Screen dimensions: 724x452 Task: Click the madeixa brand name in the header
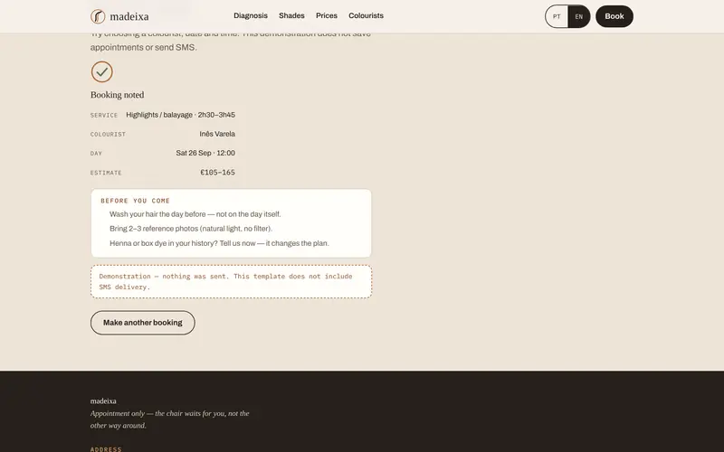tap(129, 16)
